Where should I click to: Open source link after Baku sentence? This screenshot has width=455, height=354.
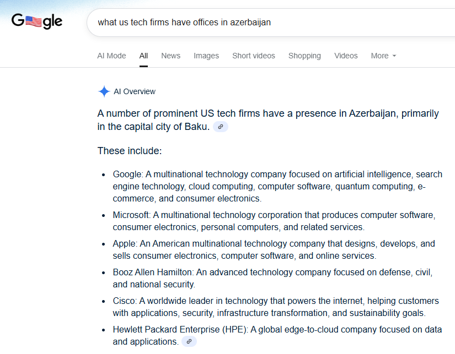click(221, 127)
